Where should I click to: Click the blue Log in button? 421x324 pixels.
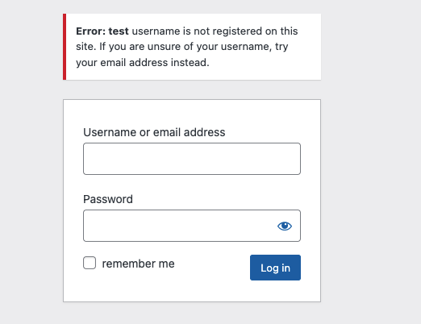pyautogui.click(x=275, y=268)
